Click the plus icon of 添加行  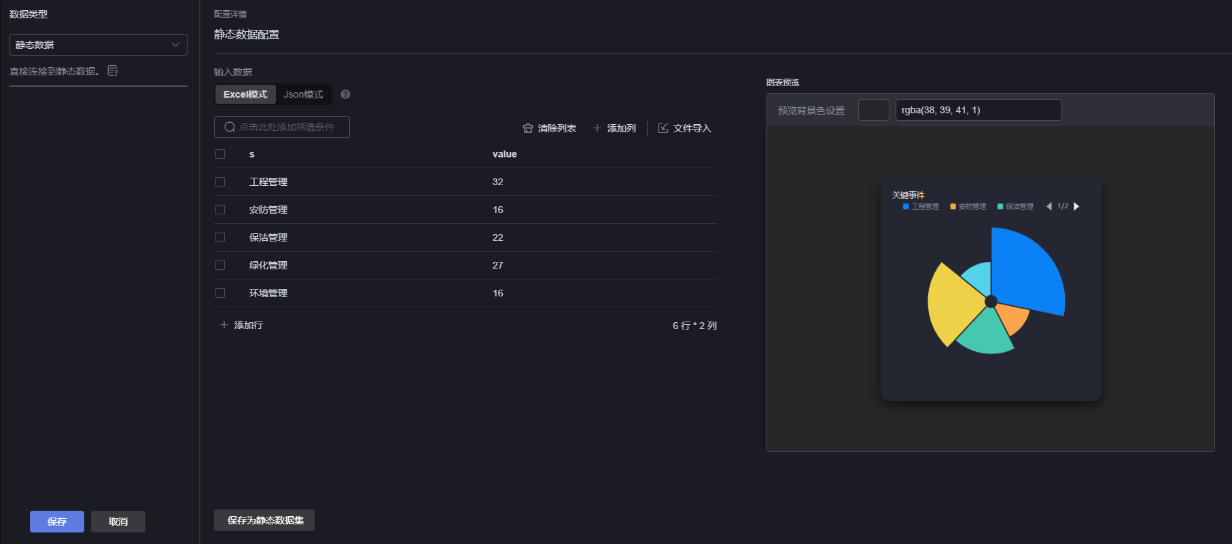[224, 325]
